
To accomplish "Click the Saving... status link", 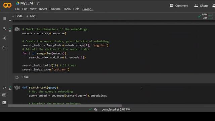I will [88, 9].
